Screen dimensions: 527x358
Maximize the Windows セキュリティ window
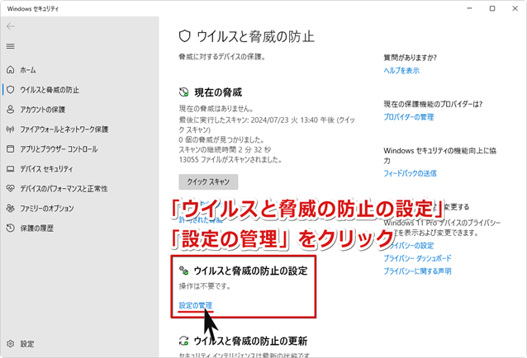[x=492, y=8]
